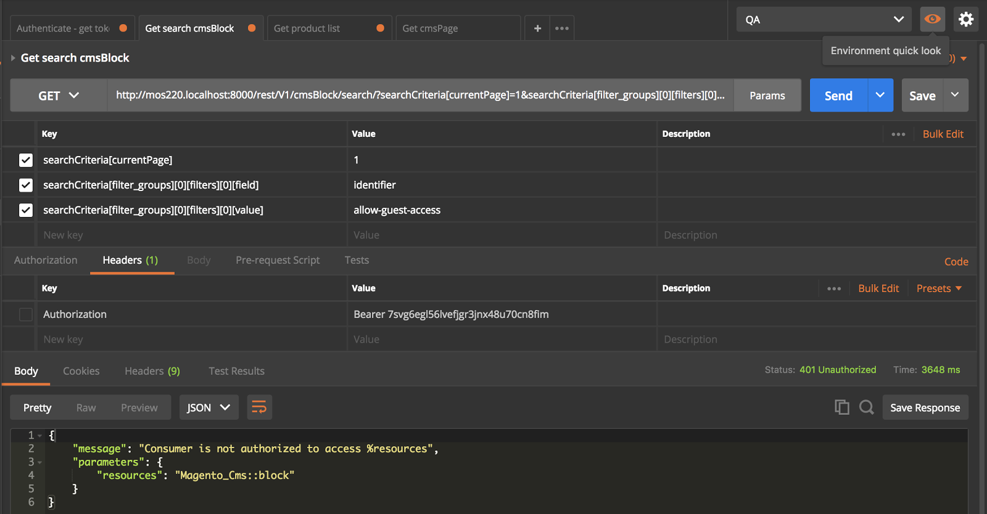The height and width of the screenshot is (514, 987).
Task: Click the 3648 ms response time
Action: point(940,370)
